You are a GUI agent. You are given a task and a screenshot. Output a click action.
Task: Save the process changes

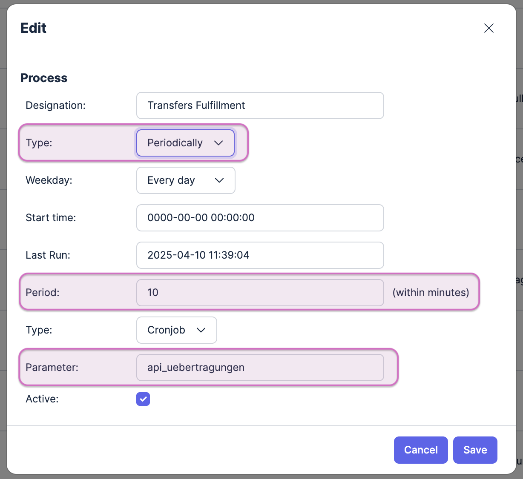click(475, 450)
